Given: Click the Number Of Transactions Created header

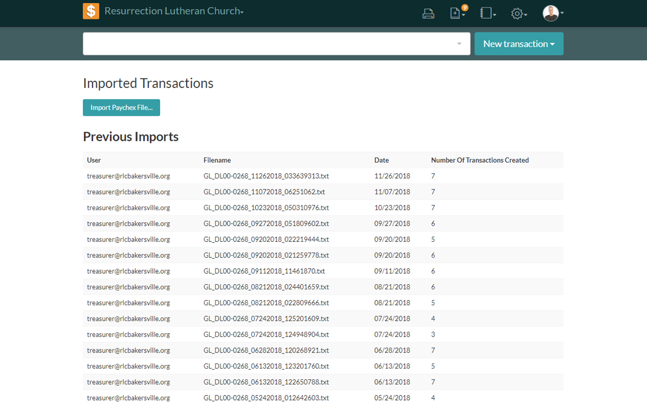Looking at the screenshot, I should tap(480, 160).
